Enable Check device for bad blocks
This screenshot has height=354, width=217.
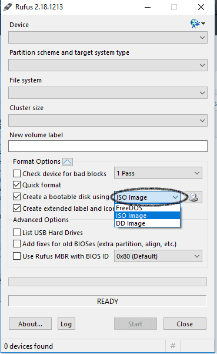coord(16,174)
